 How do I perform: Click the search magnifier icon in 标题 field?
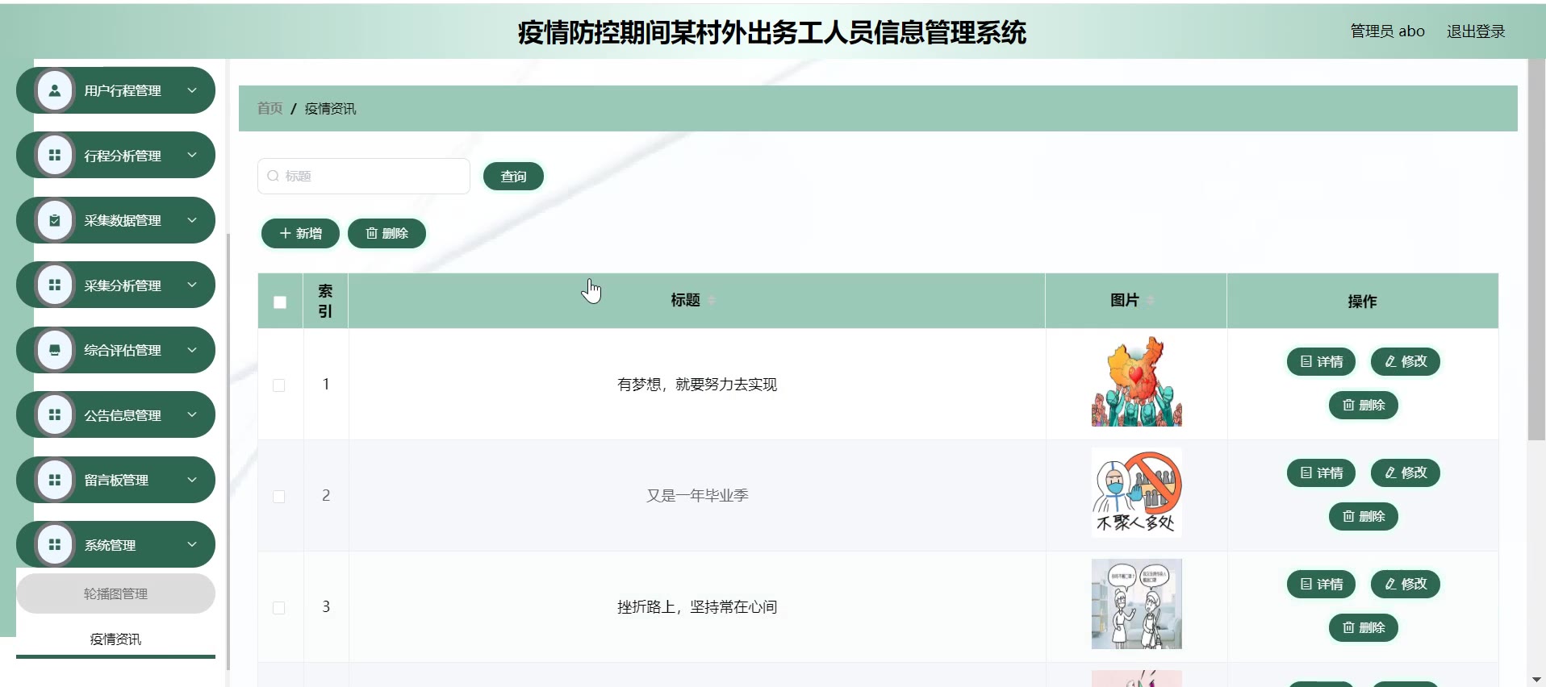coord(273,176)
